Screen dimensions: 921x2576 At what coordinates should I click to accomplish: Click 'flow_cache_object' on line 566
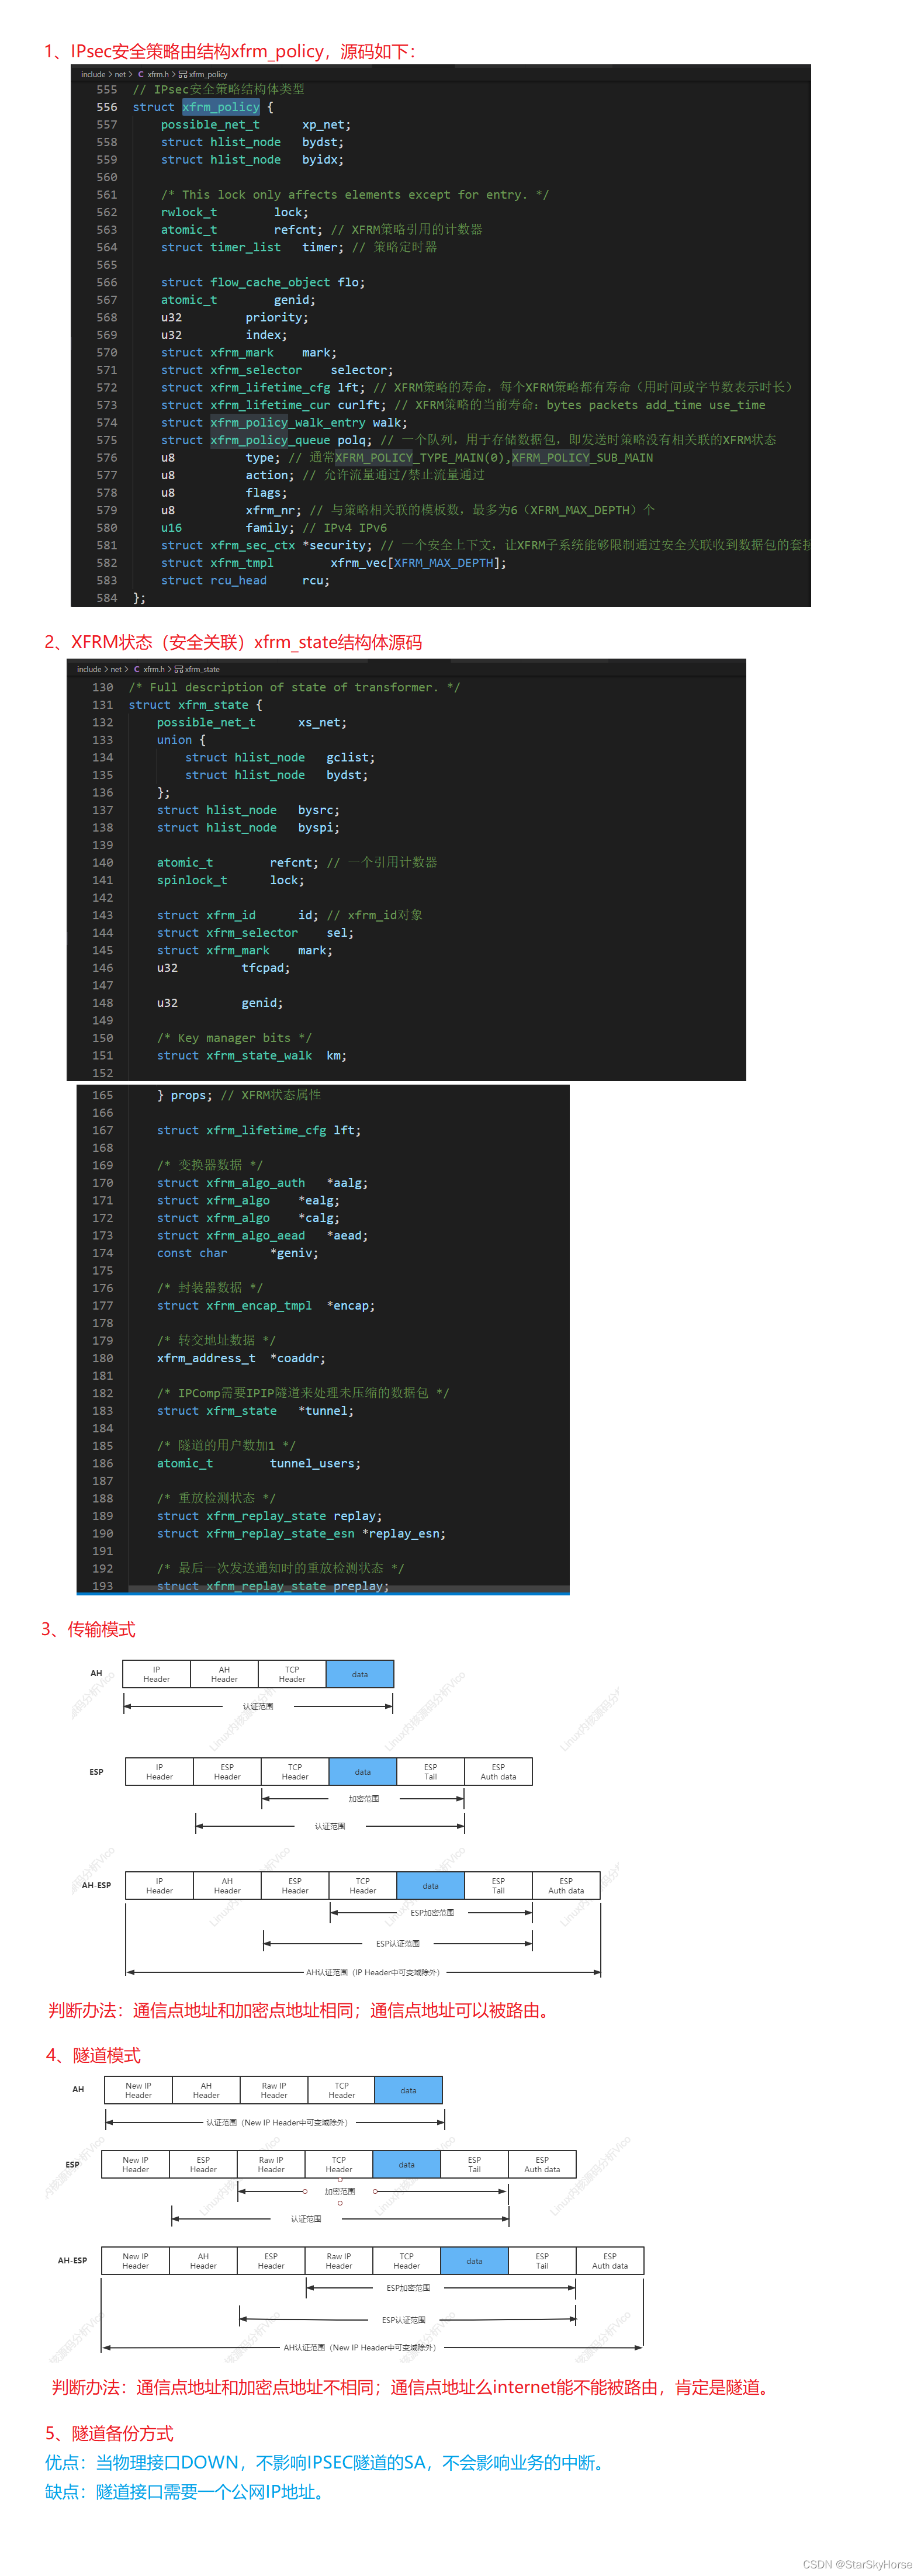[270, 283]
